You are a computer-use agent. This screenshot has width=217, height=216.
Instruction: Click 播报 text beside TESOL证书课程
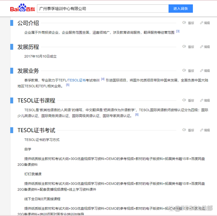click(x=191, y=101)
